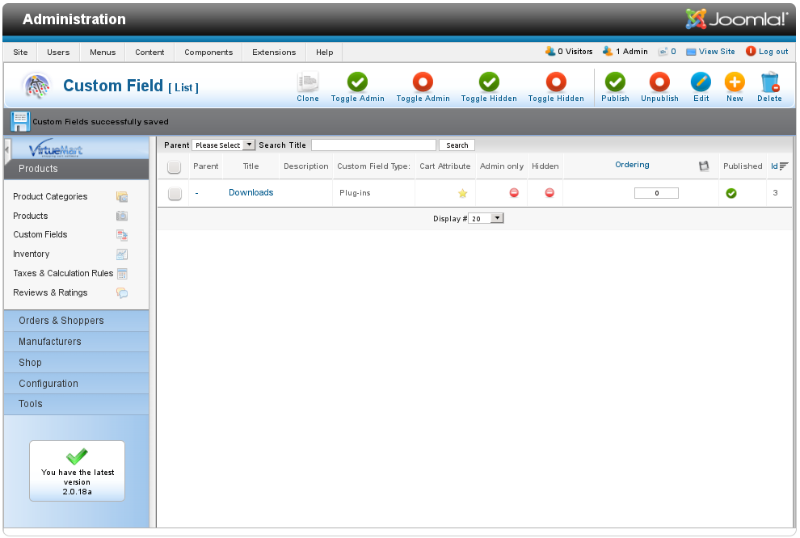This screenshot has width=800, height=538.
Task: Open the Components menu
Action: [x=208, y=52]
